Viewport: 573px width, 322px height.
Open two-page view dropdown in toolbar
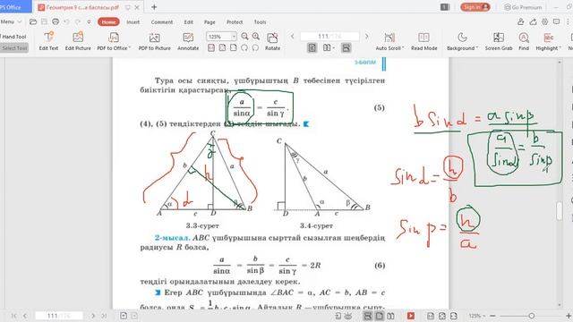(334, 47)
